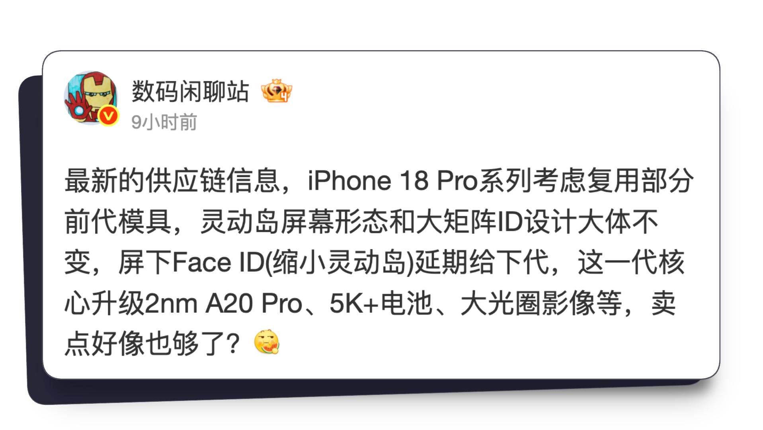
Task: Click the watermelon-eating emoji at post end
Action: pyautogui.click(x=267, y=342)
